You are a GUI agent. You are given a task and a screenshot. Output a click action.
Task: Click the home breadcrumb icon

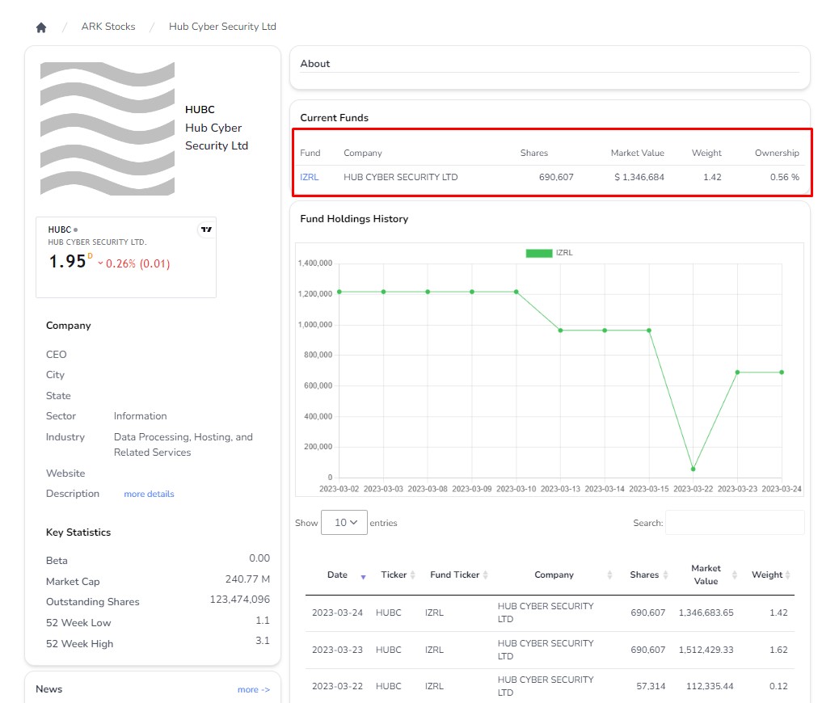(x=40, y=26)
